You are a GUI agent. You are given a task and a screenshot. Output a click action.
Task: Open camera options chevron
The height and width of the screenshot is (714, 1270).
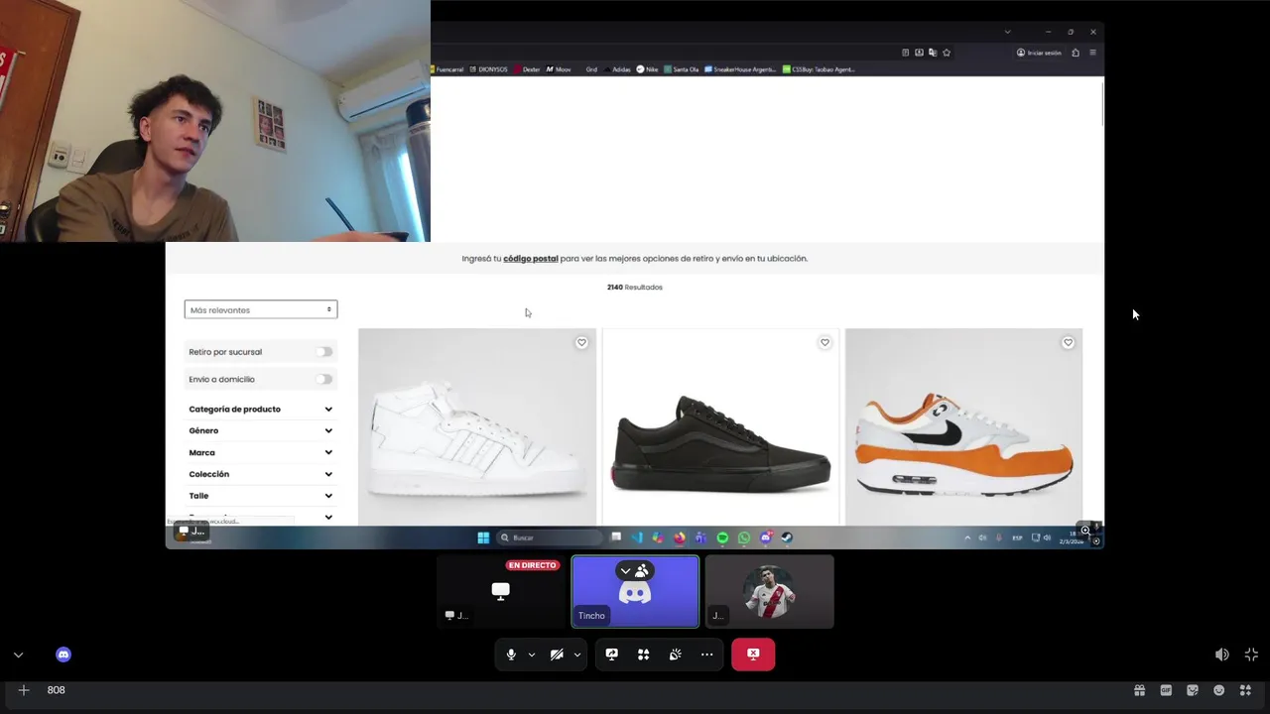click(x=577, y=654)
